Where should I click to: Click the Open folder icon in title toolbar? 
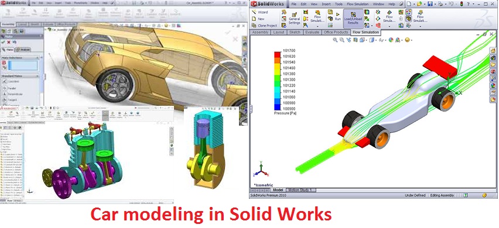(419, 4)
